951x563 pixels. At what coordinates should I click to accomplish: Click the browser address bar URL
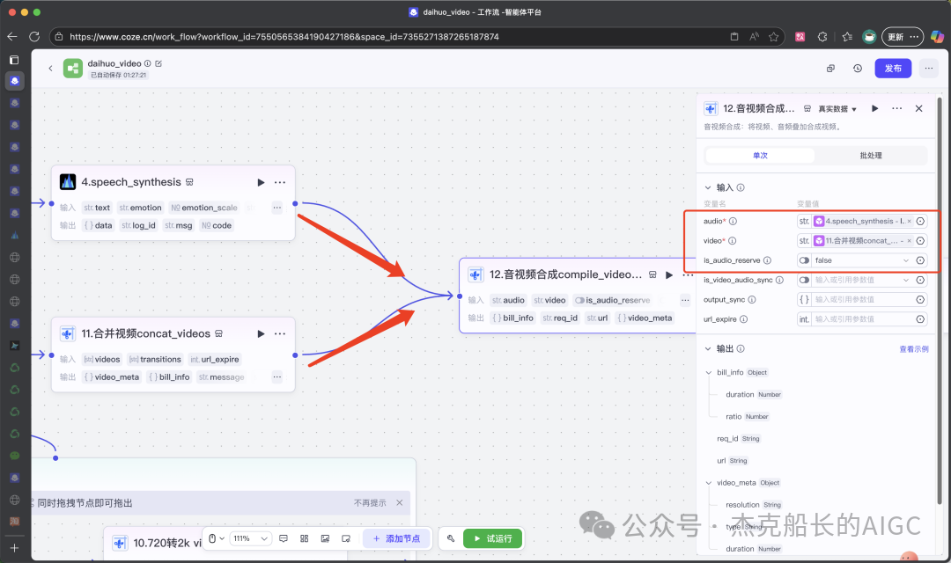[x=284, y=37]
